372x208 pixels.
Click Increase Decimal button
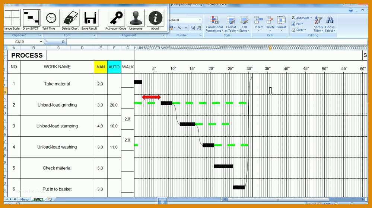(x=193, y=28)
